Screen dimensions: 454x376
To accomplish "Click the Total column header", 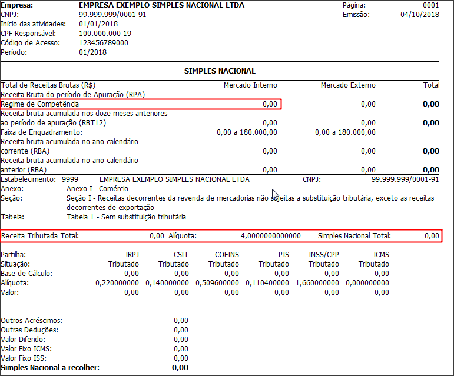I will [432, 85].
